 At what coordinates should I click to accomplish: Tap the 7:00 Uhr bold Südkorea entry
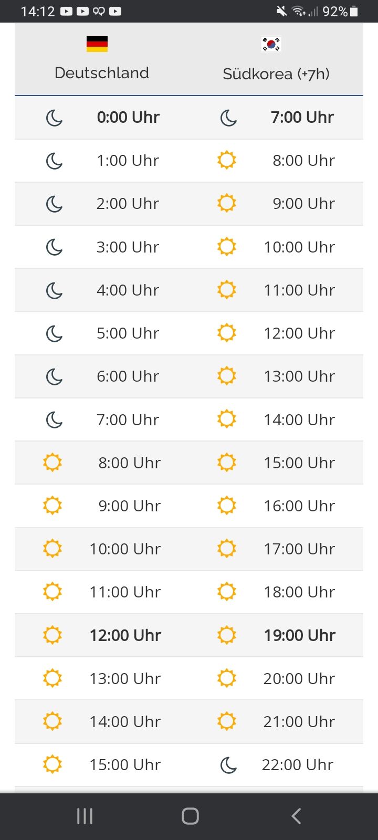(x=302, y=117)
